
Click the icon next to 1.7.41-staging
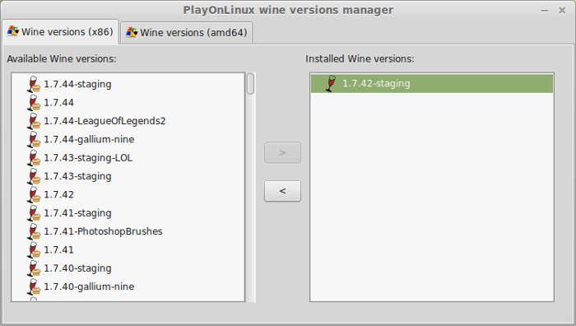[34, 212]
